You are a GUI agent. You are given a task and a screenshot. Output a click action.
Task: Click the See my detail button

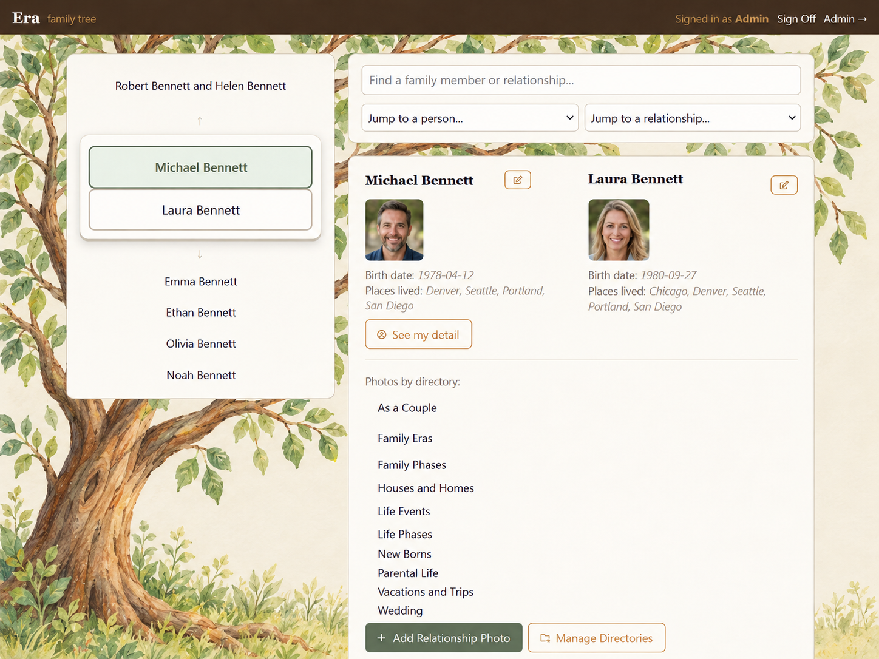pyautogui.click(x=418, y=334)
